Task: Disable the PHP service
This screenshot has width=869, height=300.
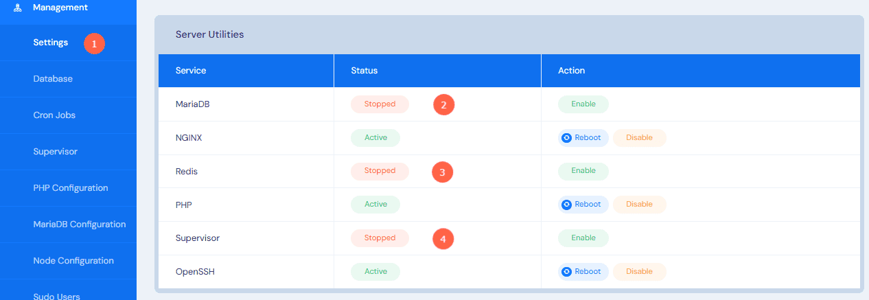Action: point(639,204)
